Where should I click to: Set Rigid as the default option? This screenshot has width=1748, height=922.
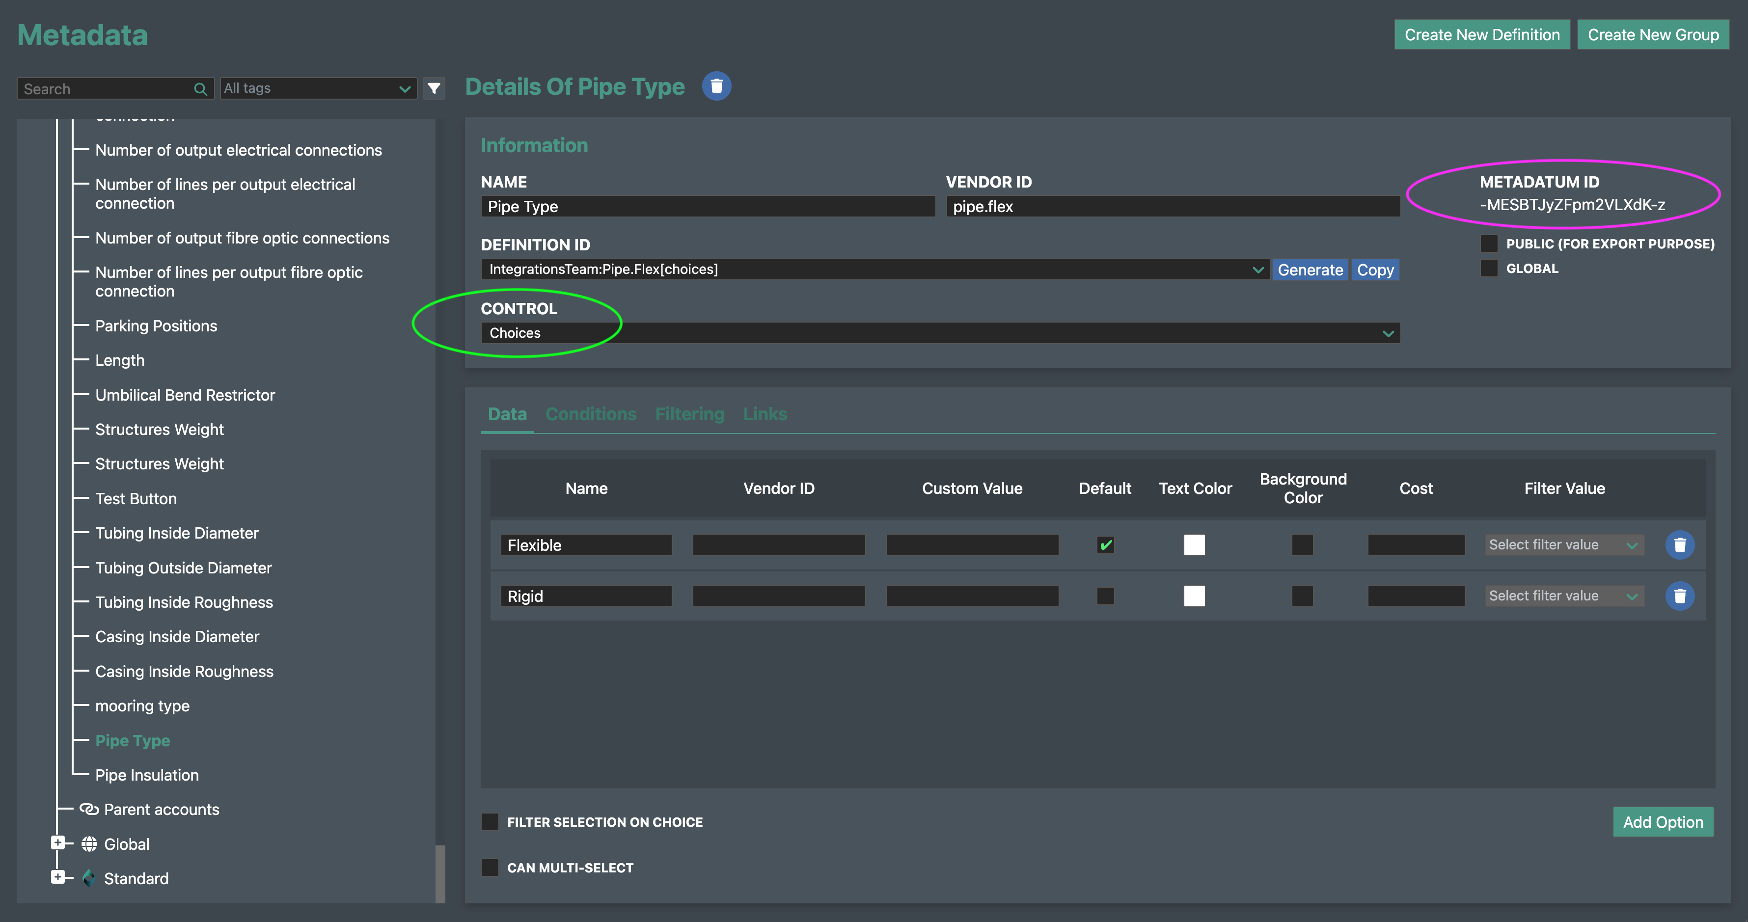click(x=1105, y=596)
